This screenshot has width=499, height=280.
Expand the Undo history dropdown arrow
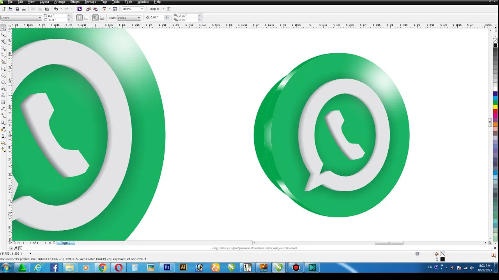pyautogui.click(x=61, y=9)
